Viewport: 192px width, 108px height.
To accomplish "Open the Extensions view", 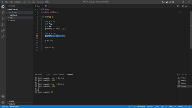I will 3,31.
